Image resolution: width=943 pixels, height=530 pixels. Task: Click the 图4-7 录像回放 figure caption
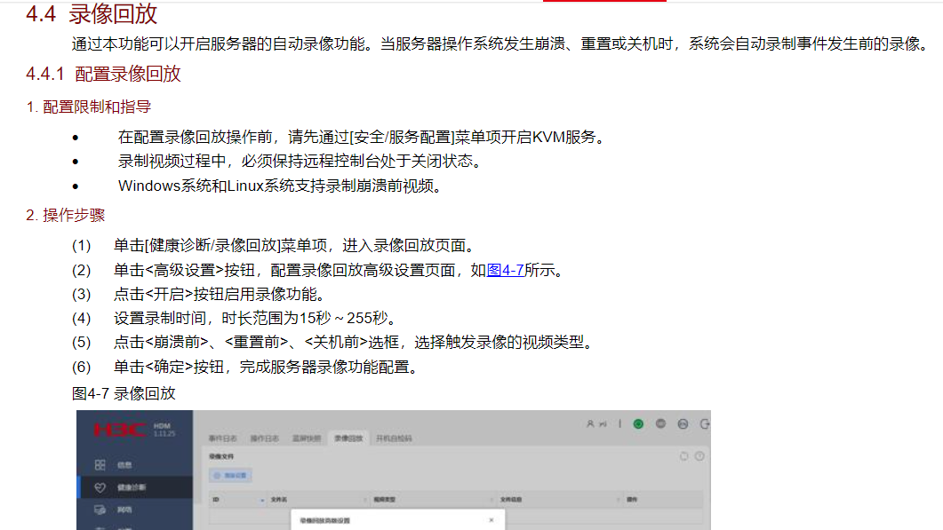click(124, 393)
